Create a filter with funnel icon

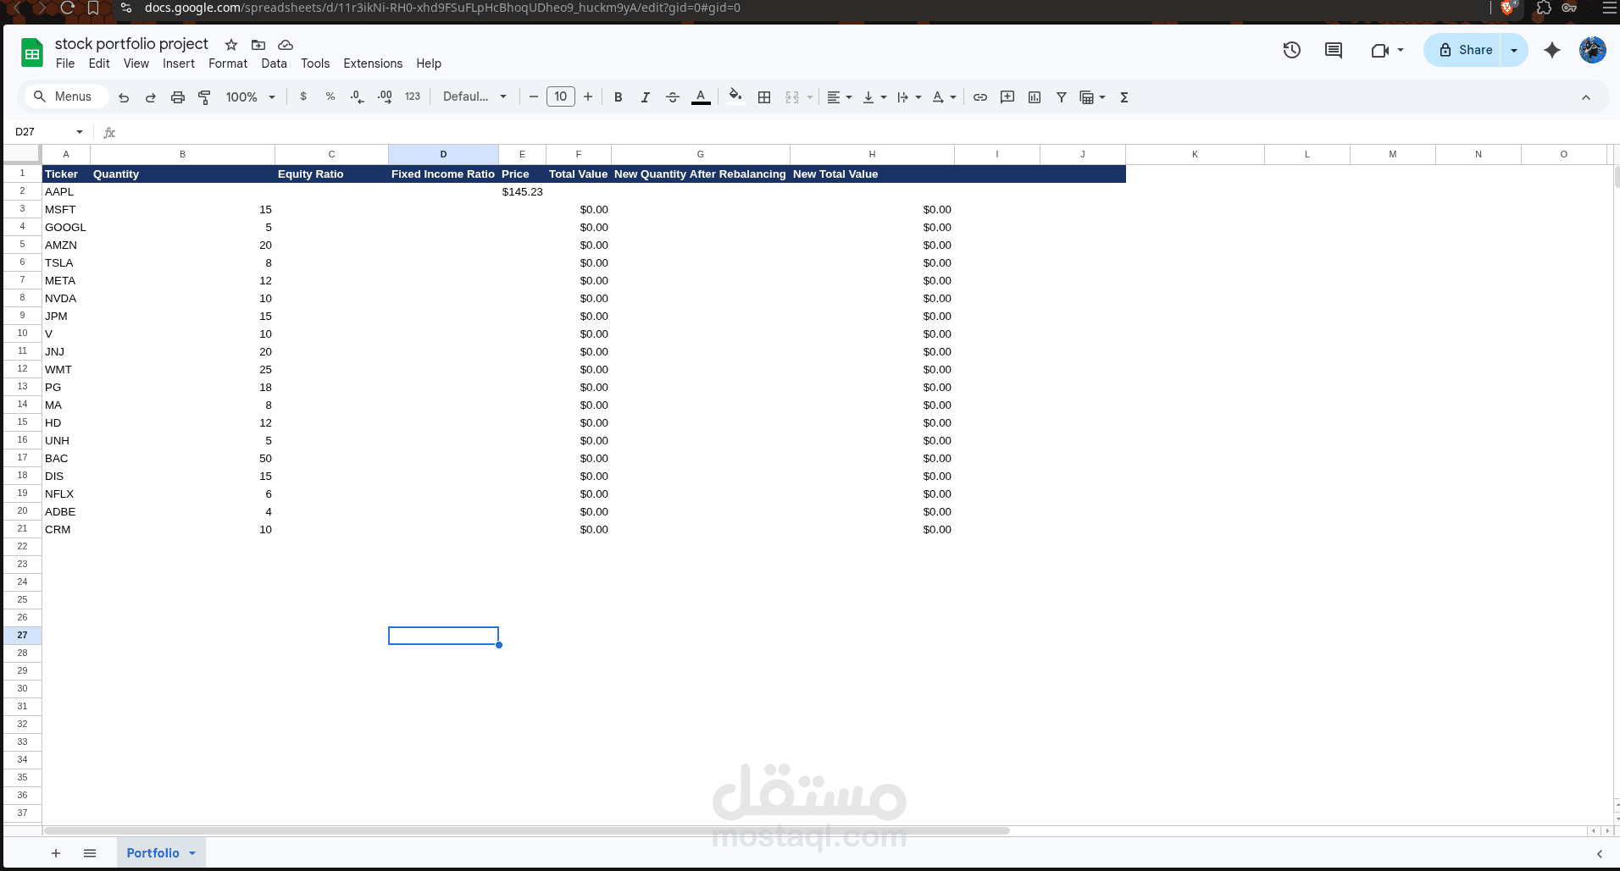[x=1062, y=97]
